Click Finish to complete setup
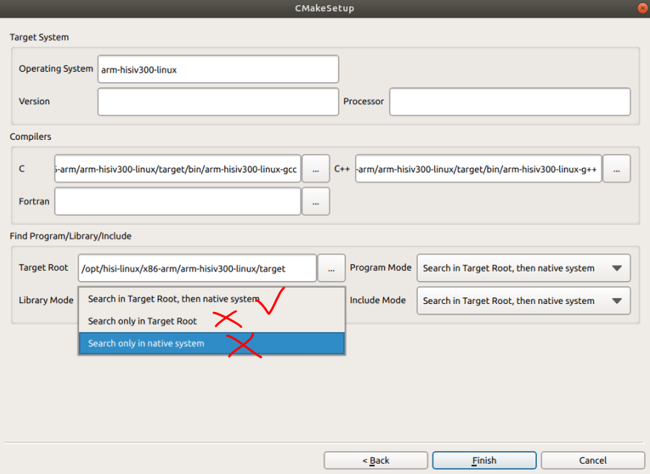This screenshot has width=650, height=474. pos(484,460)
